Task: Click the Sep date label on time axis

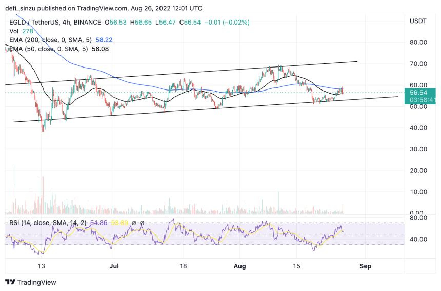Action: (365, 266)
